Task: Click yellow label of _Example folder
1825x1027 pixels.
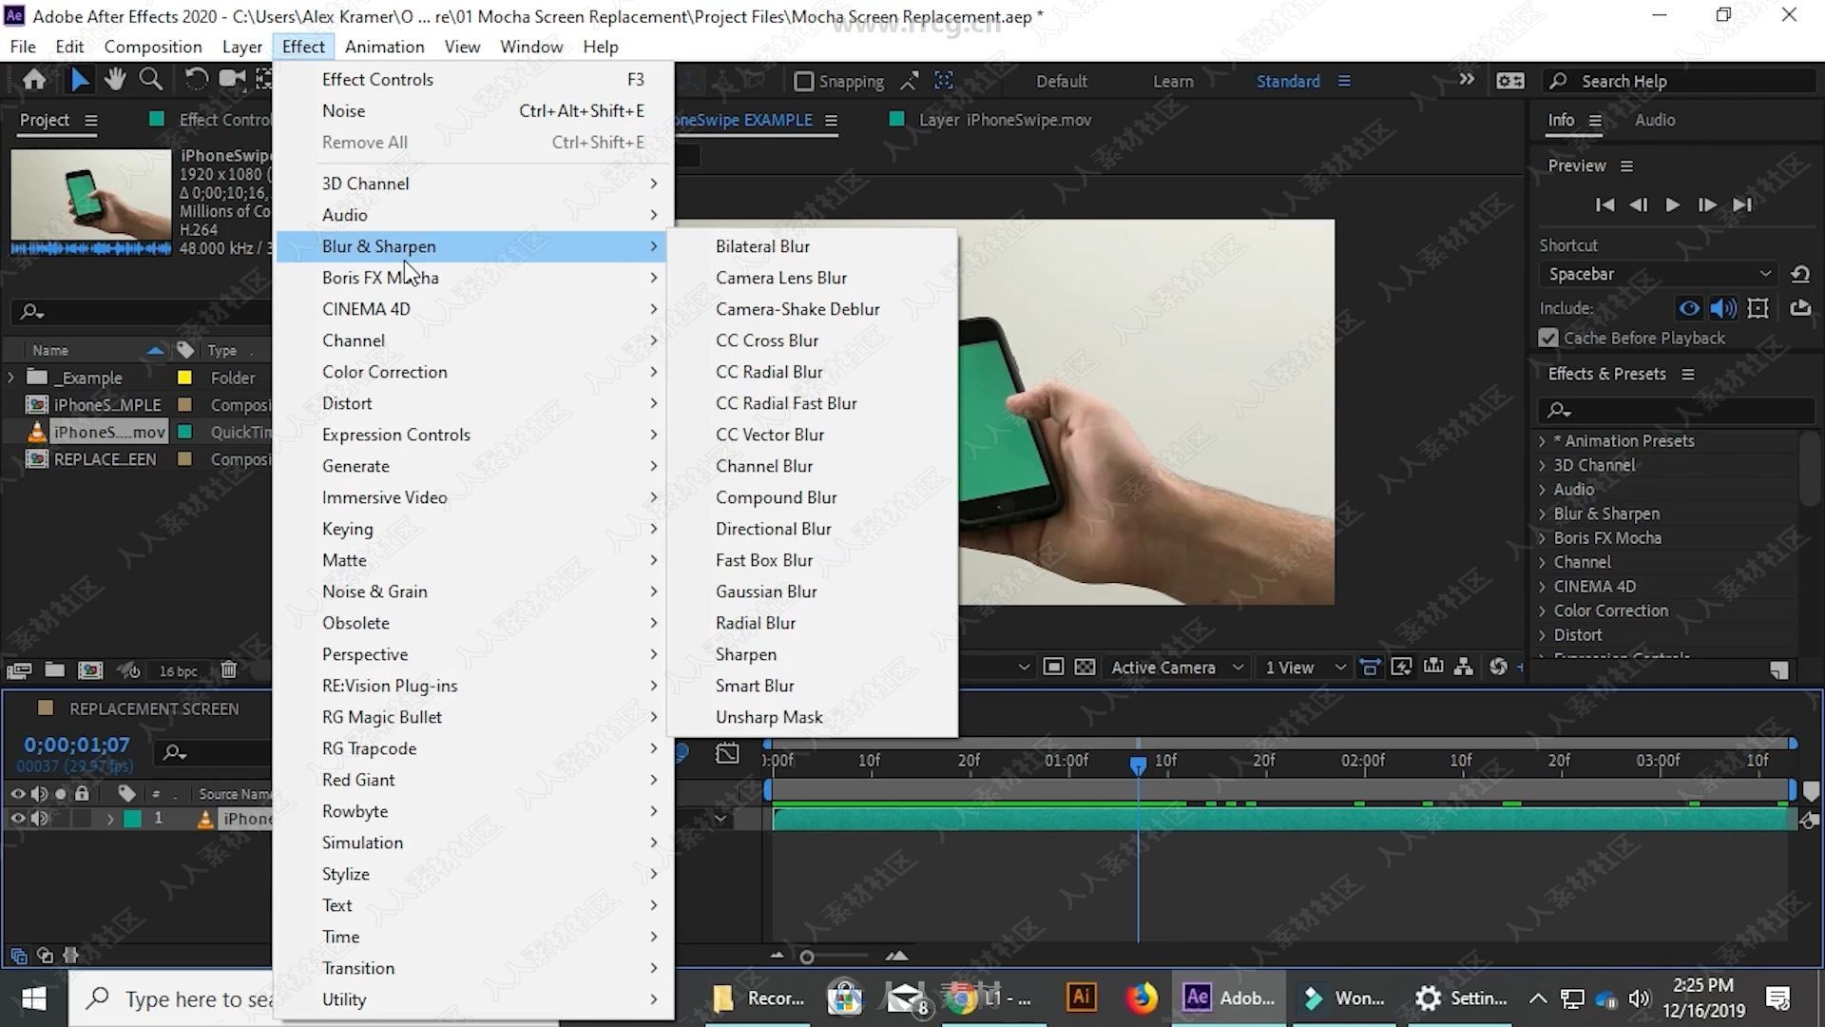Action: coord(185,378)
